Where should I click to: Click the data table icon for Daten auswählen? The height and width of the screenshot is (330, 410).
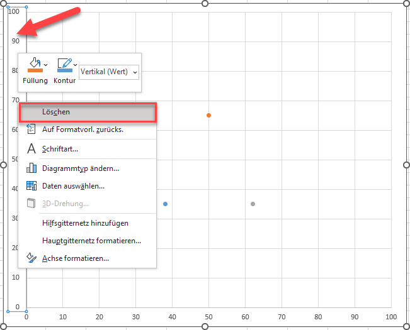31,185
